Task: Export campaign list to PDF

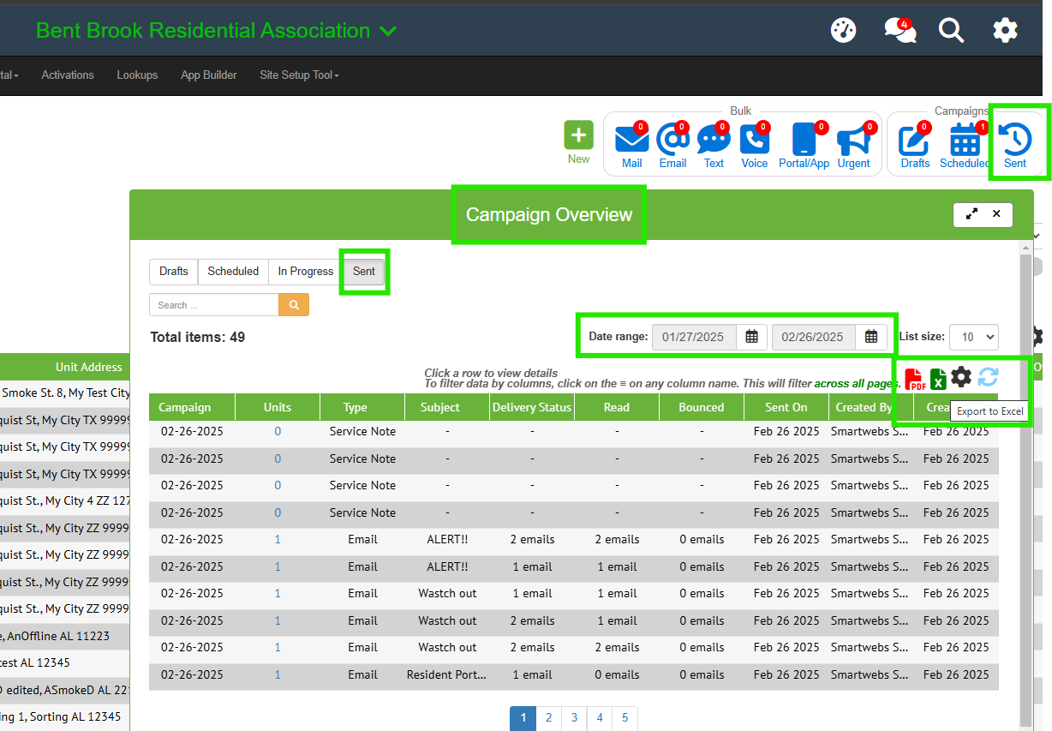Action: pos(914,378)
